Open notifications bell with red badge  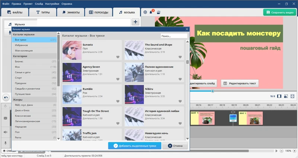point(151,12)
